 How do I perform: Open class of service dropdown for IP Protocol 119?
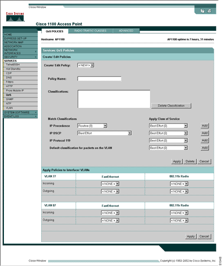(x=168, y=141)
